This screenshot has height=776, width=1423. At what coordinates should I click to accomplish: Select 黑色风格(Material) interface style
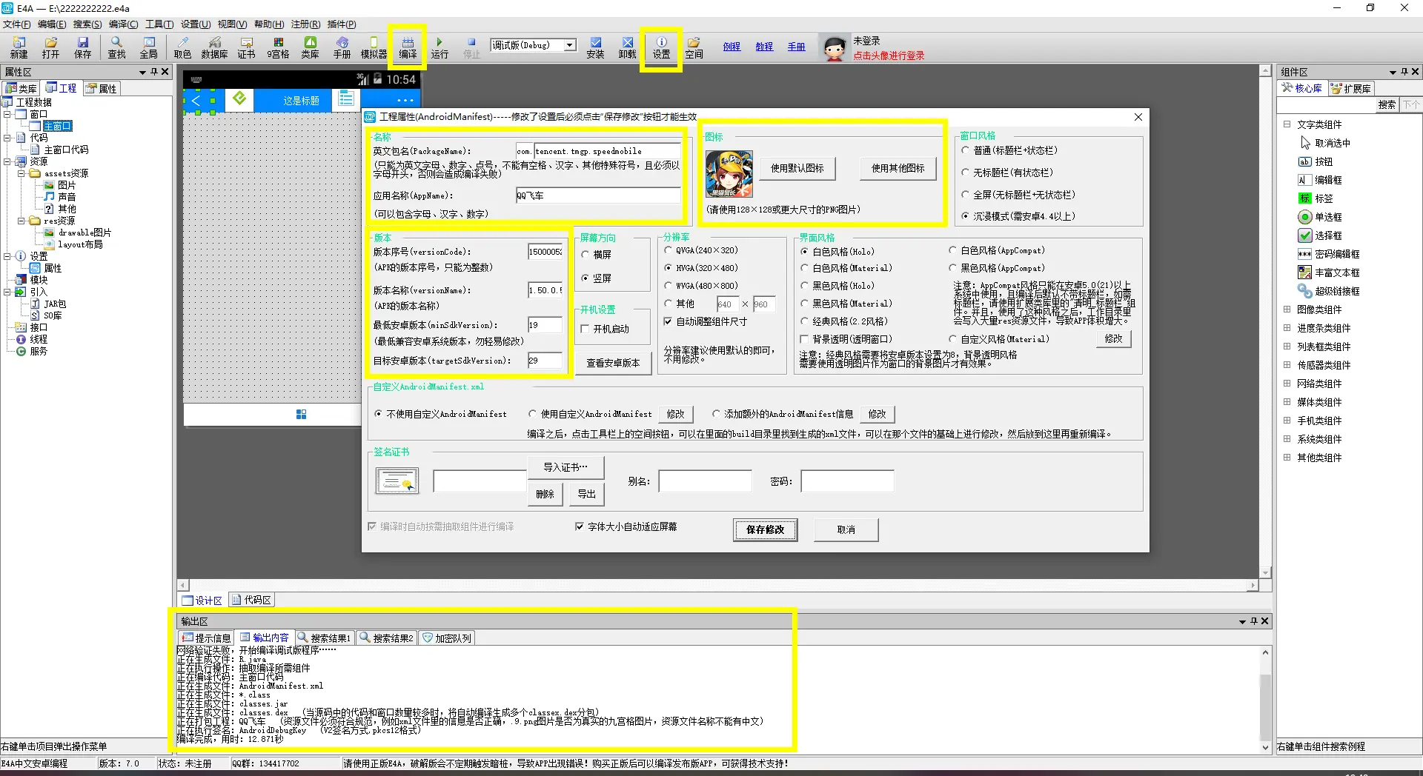[x=846, y=304]
